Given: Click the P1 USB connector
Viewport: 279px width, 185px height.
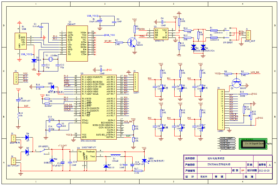Looking at the screenshot, I should coord(21,41).
